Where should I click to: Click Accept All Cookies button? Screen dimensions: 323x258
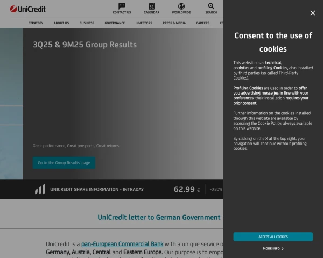pos(273,237)
